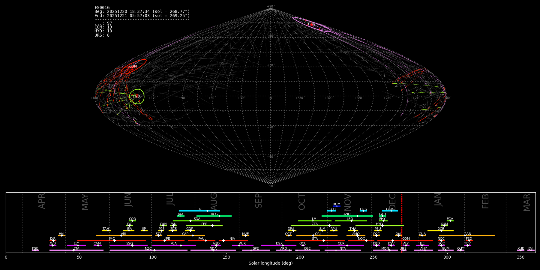Viewport: 540px width, 270px height.
Task: Click the HYD shower bar in timeline
Action: (x=379, y=226)
